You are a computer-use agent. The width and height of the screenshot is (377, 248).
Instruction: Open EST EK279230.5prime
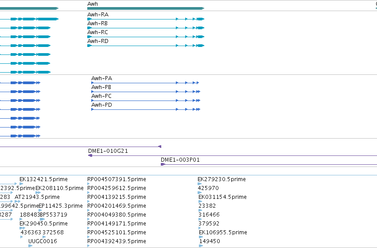222,179
